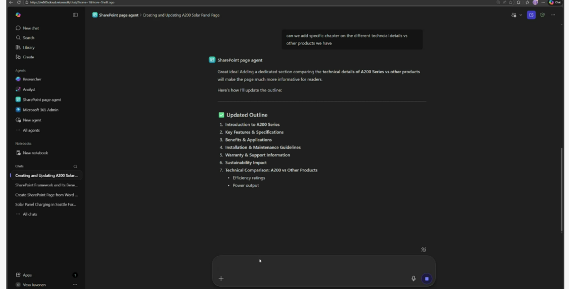
Task: Expand All agents in the sidebar
Action: [31, 130]
